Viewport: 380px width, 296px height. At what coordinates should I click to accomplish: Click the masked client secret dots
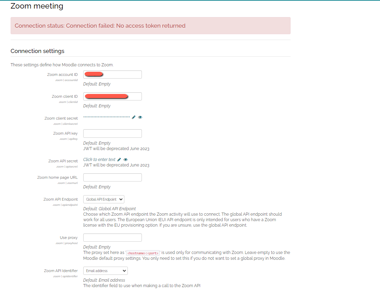(x=106, y=117)
